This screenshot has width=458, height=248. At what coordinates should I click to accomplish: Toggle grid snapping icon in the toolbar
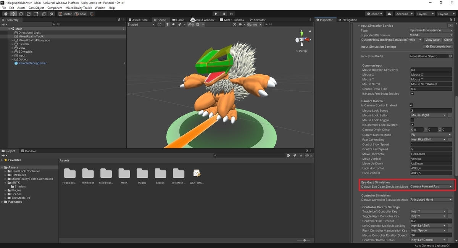92,14
